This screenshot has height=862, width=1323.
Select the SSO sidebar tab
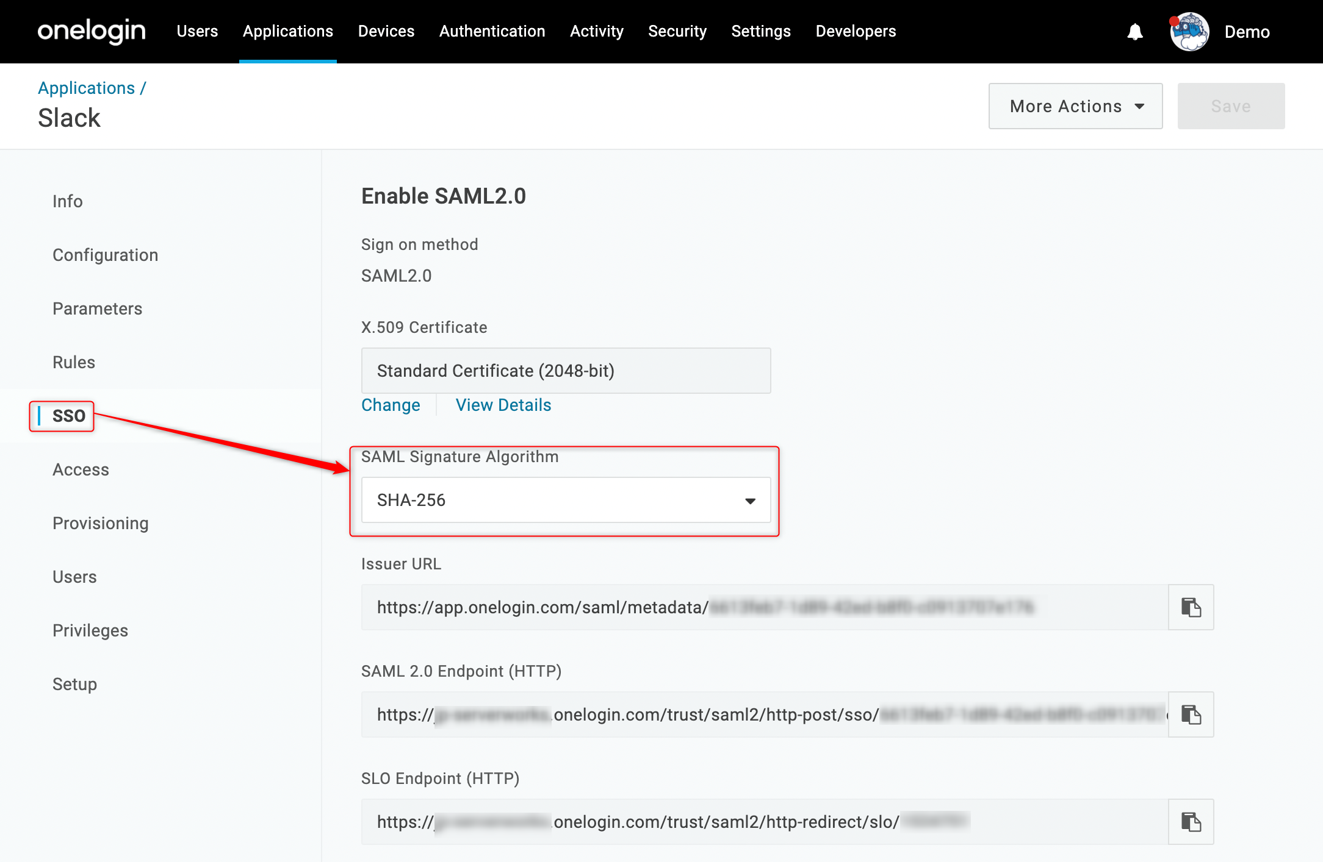tap(68, 416)
